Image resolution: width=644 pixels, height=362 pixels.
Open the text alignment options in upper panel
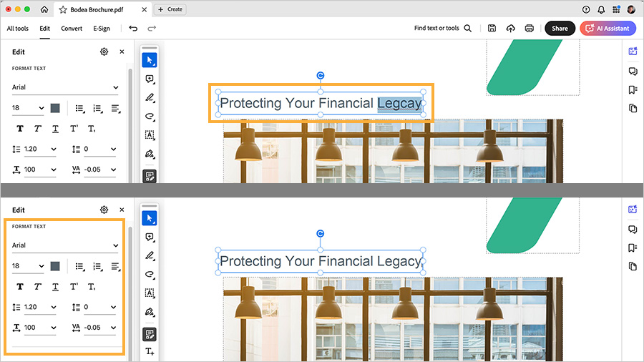click(116, 108)
